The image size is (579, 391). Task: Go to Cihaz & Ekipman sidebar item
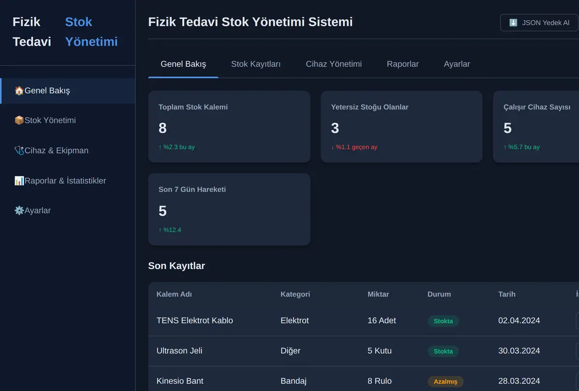point(68,150)
